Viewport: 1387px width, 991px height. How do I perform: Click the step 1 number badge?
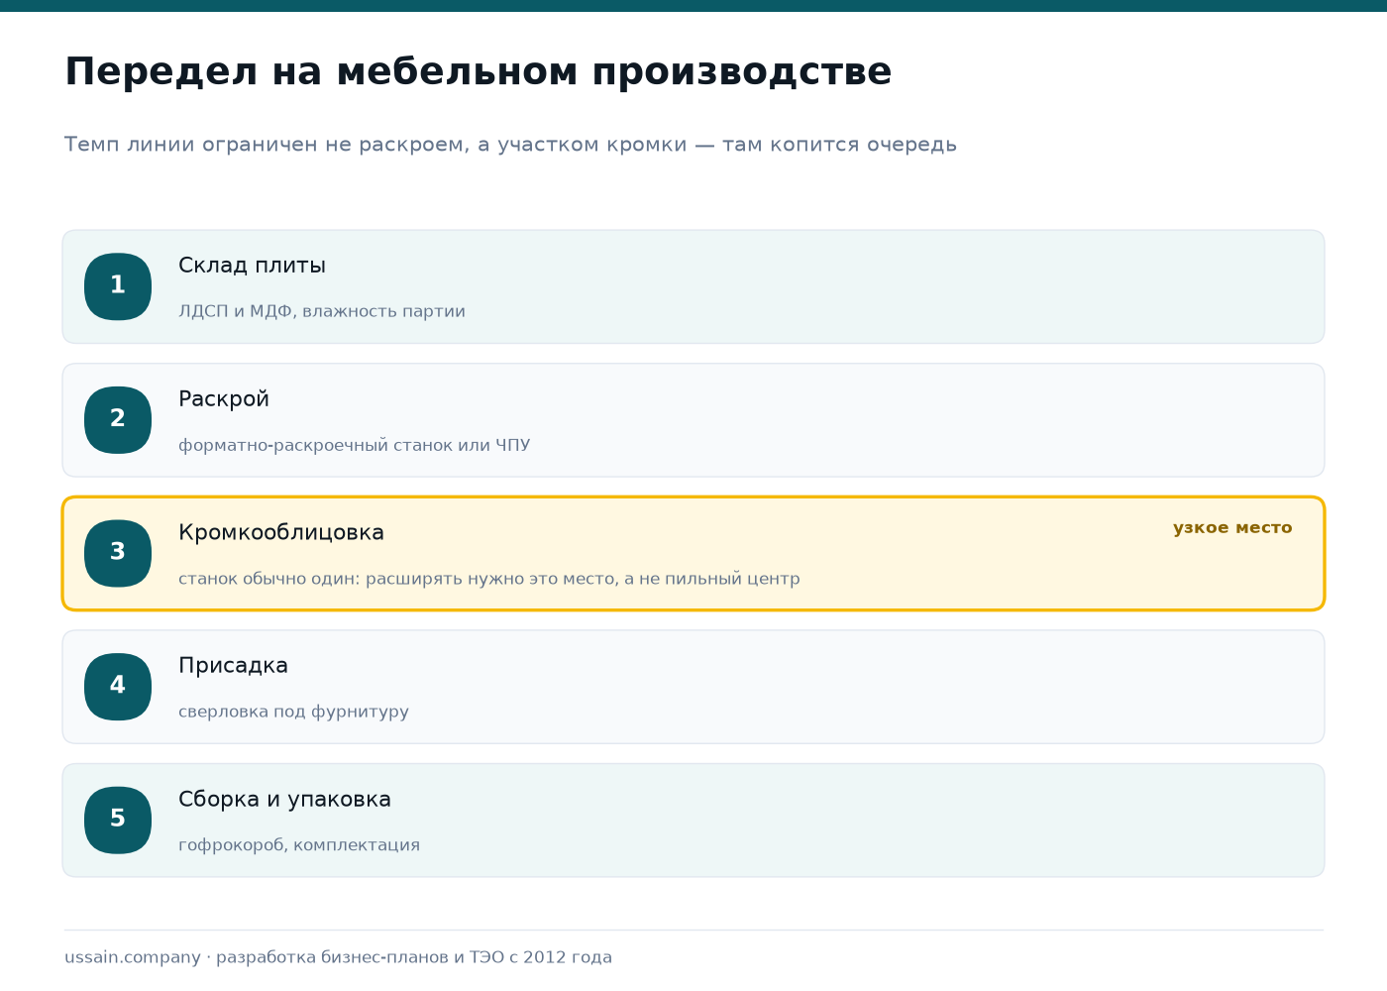click(x=118, y=286)
